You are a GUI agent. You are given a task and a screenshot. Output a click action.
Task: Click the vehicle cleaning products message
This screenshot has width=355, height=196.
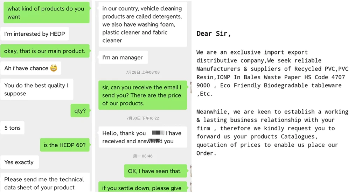point(142,24)
